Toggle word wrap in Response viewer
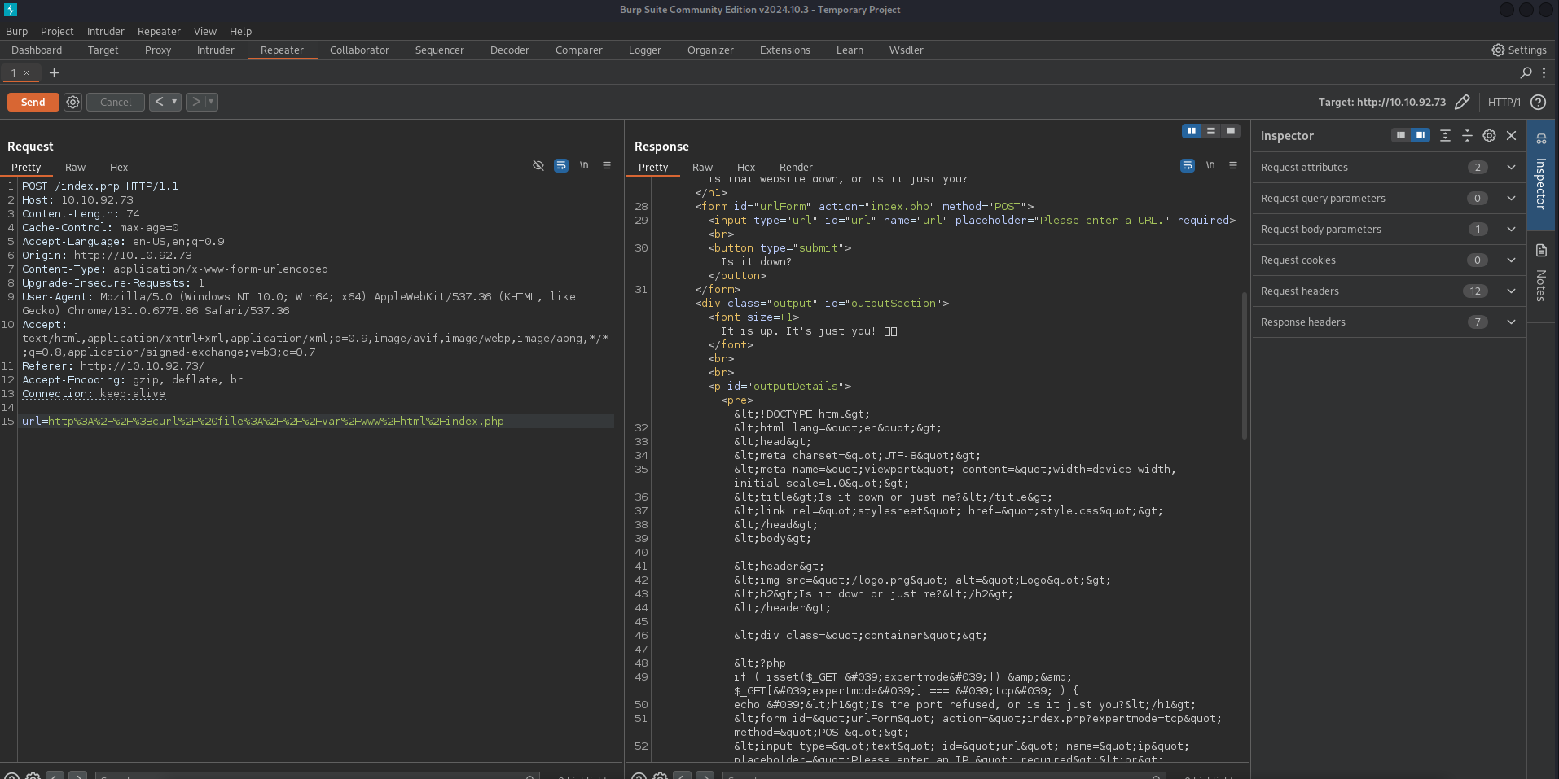The image size is (1559, 779). click(x=1188, y=165)
